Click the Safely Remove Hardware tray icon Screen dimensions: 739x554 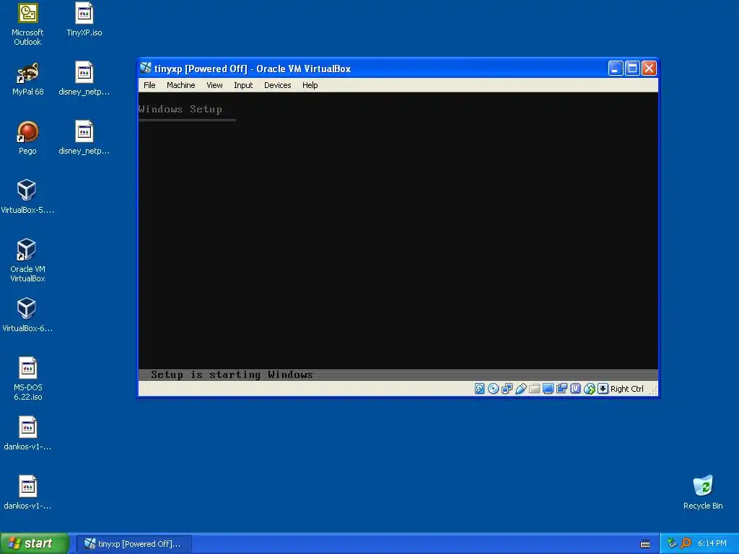672,543
